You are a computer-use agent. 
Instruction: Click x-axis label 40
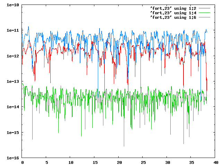tap(216, 162)
